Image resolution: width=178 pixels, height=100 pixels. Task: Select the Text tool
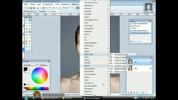27,44
